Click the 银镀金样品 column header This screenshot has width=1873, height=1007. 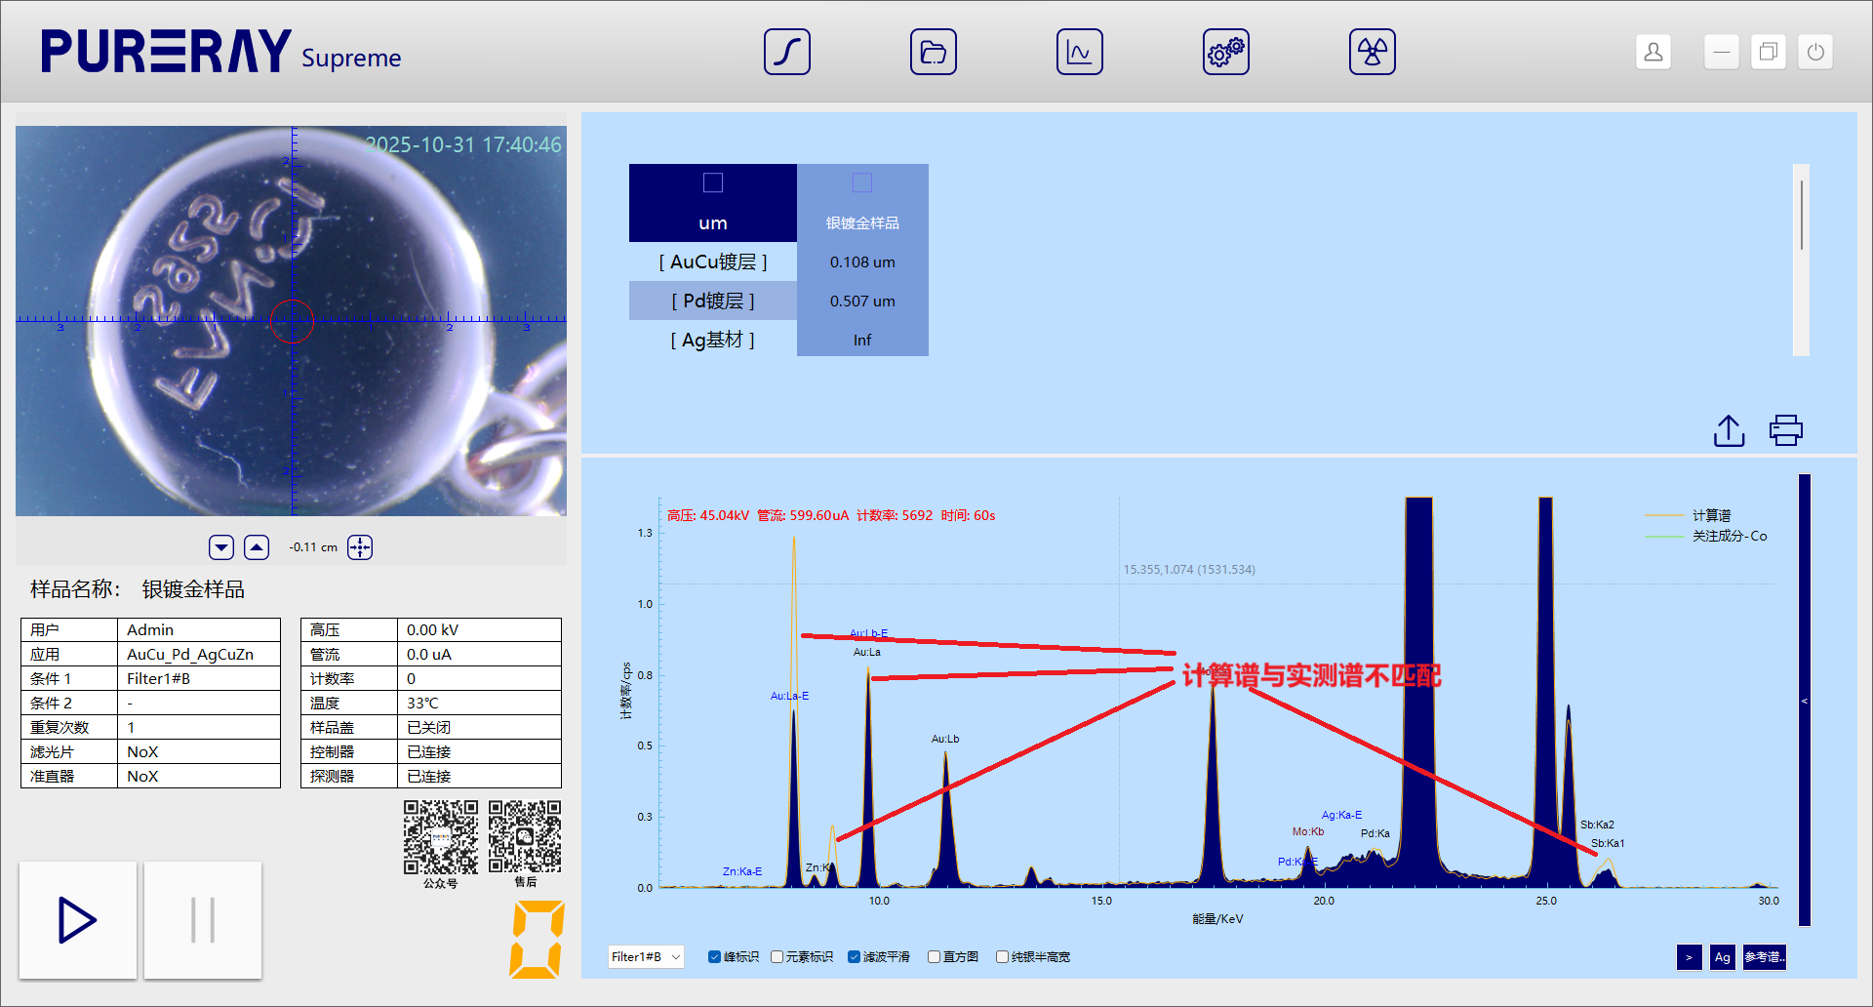click(x=862, y=223)
